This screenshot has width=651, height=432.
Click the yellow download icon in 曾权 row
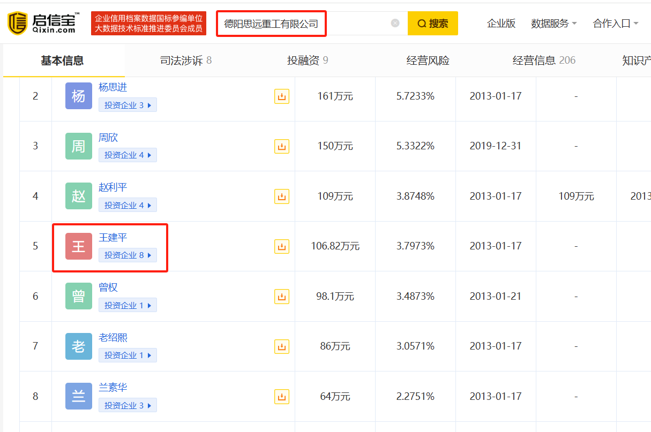pos(282,297)
